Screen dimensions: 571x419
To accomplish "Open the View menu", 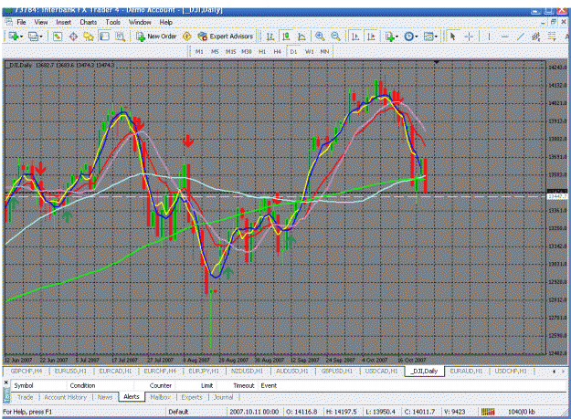I will tap(41, 22).
